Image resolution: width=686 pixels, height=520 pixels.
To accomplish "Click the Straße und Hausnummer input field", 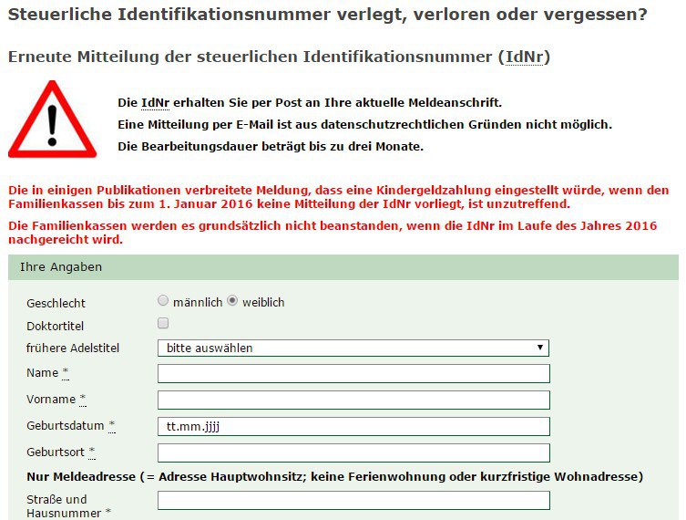I will [353, 500].
